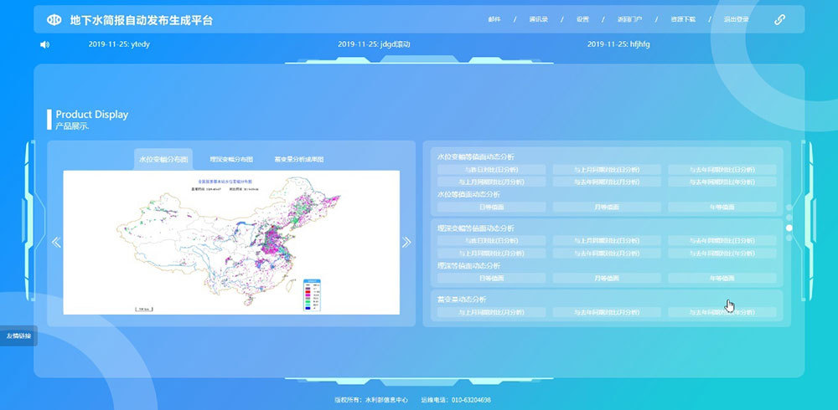Image resolution: width=838 pixels, height=410 pixels.
Task: Open 设置 in the top navigation
Action: [x=582, y=19]
